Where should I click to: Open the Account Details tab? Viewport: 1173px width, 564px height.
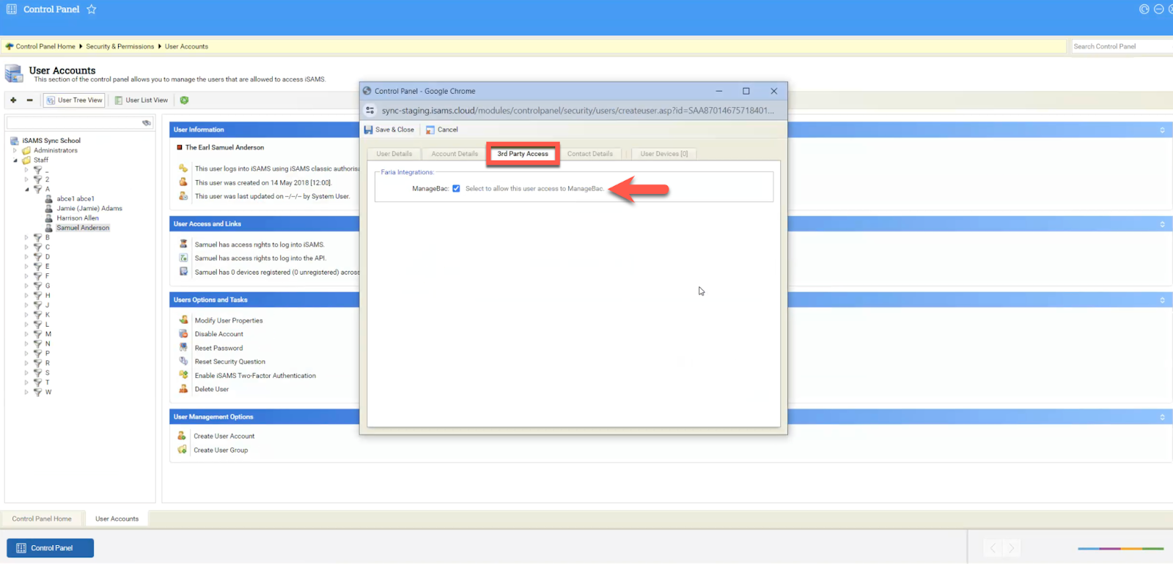[454, 154]
